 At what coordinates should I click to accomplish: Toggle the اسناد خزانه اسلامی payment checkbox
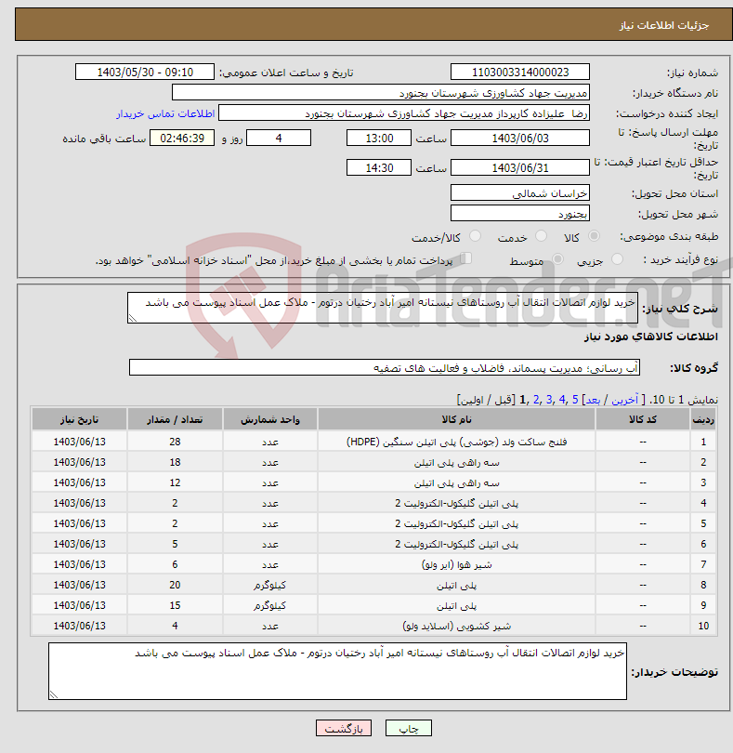[x=466, y=258]
